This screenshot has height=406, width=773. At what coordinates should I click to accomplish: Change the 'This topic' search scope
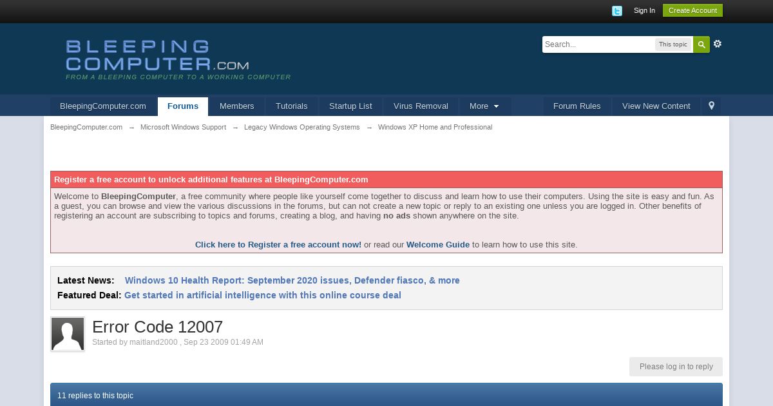point(673,44)
